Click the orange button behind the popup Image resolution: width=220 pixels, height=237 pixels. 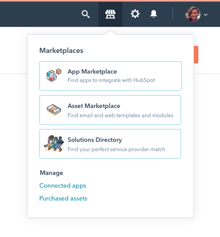click(196, 55)
